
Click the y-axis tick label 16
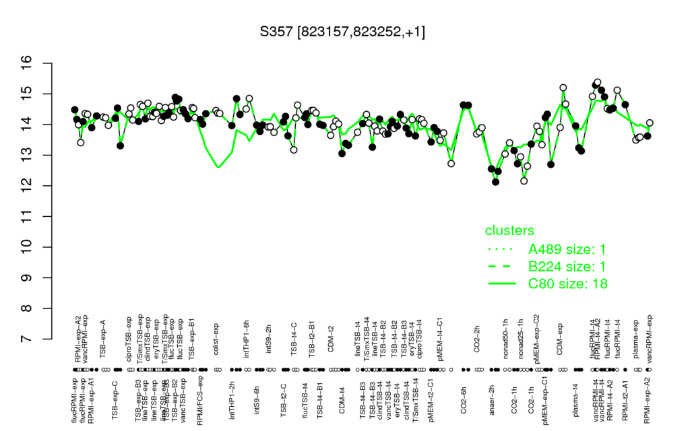tap(27, 63)
